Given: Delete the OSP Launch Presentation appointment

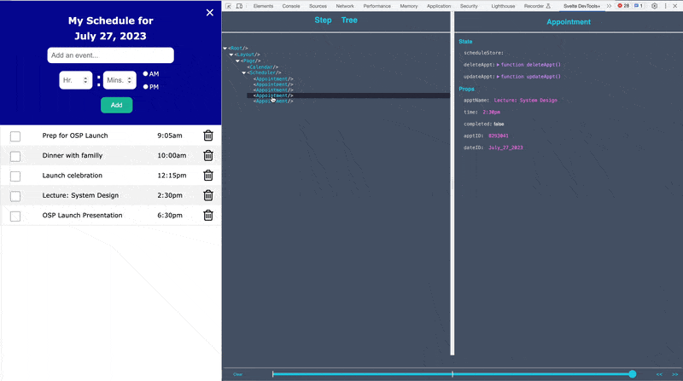Looking at the screenshot, I should [x=208, y=216].
